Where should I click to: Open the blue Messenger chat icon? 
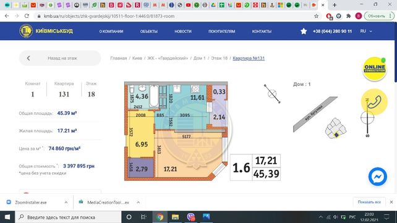(377, 177)
